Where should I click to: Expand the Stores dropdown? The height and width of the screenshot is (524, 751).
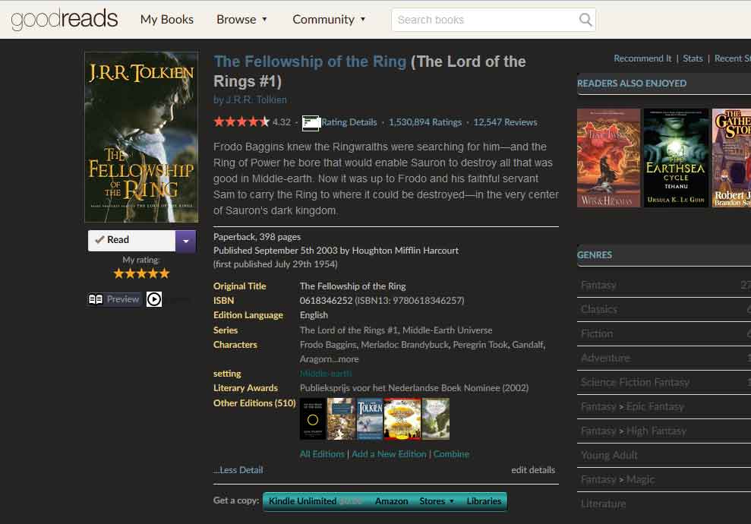pyautogui.click(x=437, y=501)
